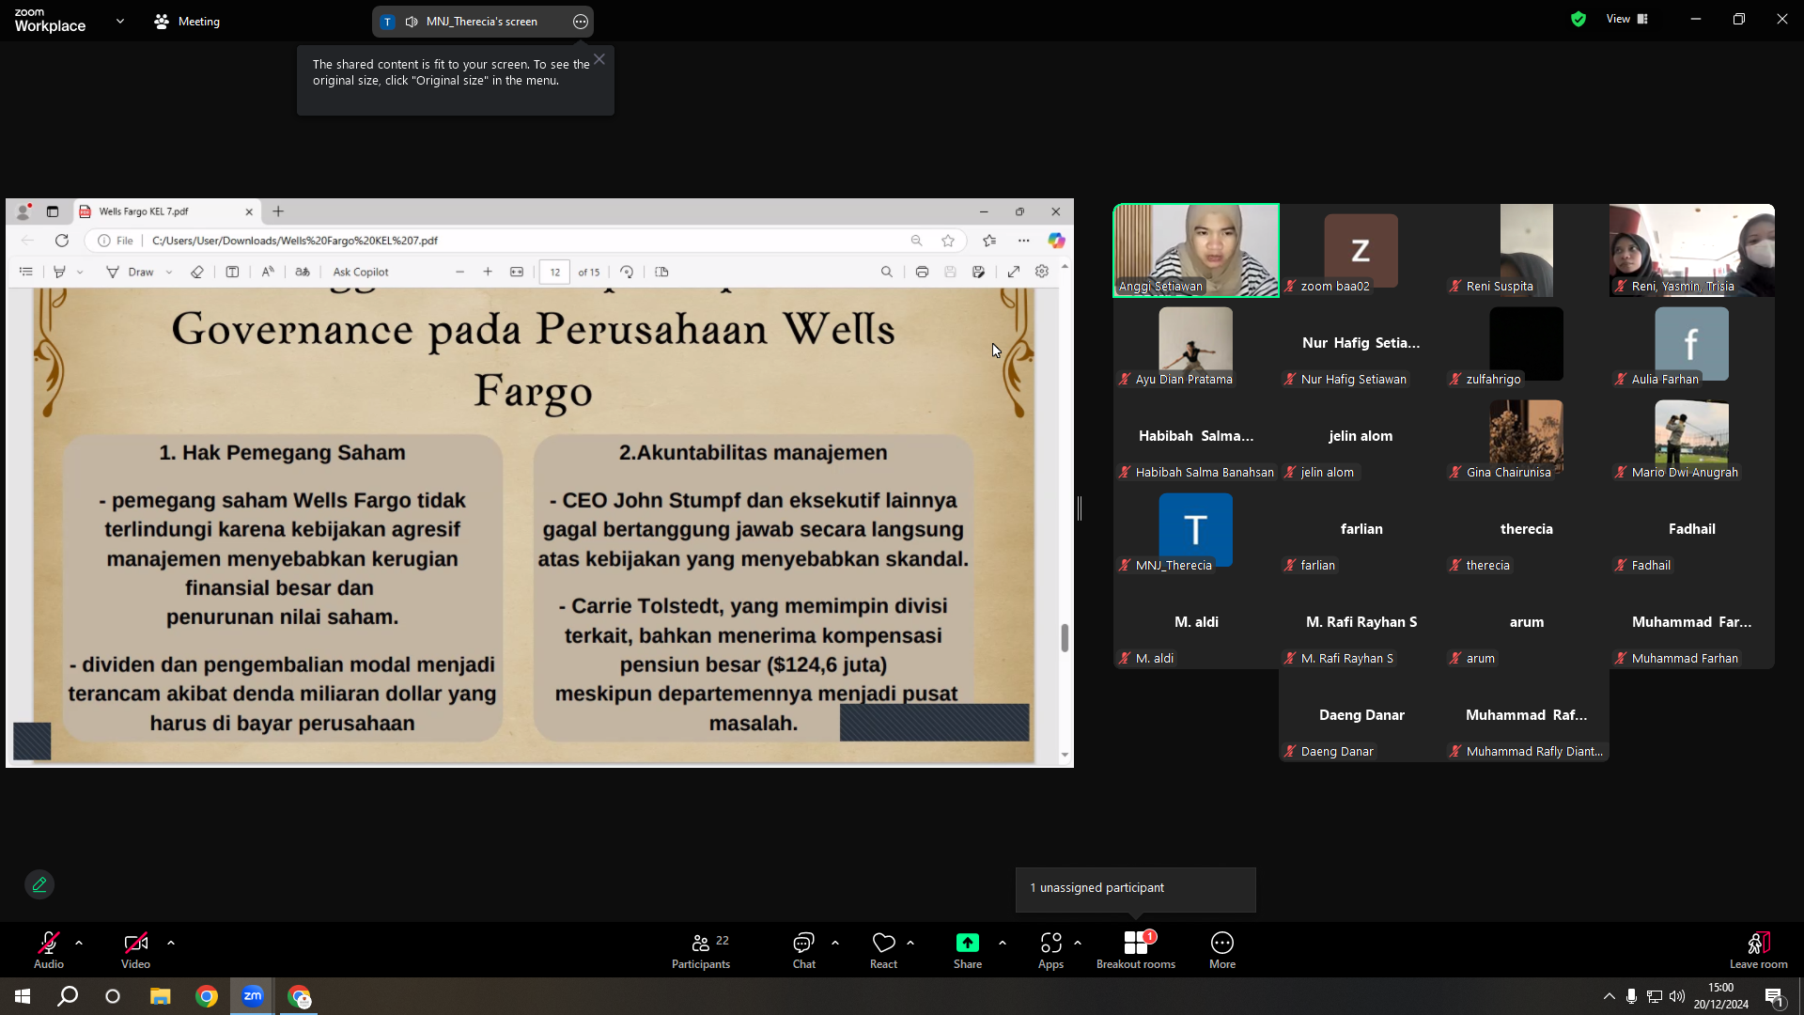1804x1015 pixels.
Task: Click the PDF vertical scrollbar thumb
Action: point(1065,637)
